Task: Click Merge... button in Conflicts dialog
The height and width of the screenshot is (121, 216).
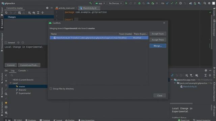Action: (158, 46)
